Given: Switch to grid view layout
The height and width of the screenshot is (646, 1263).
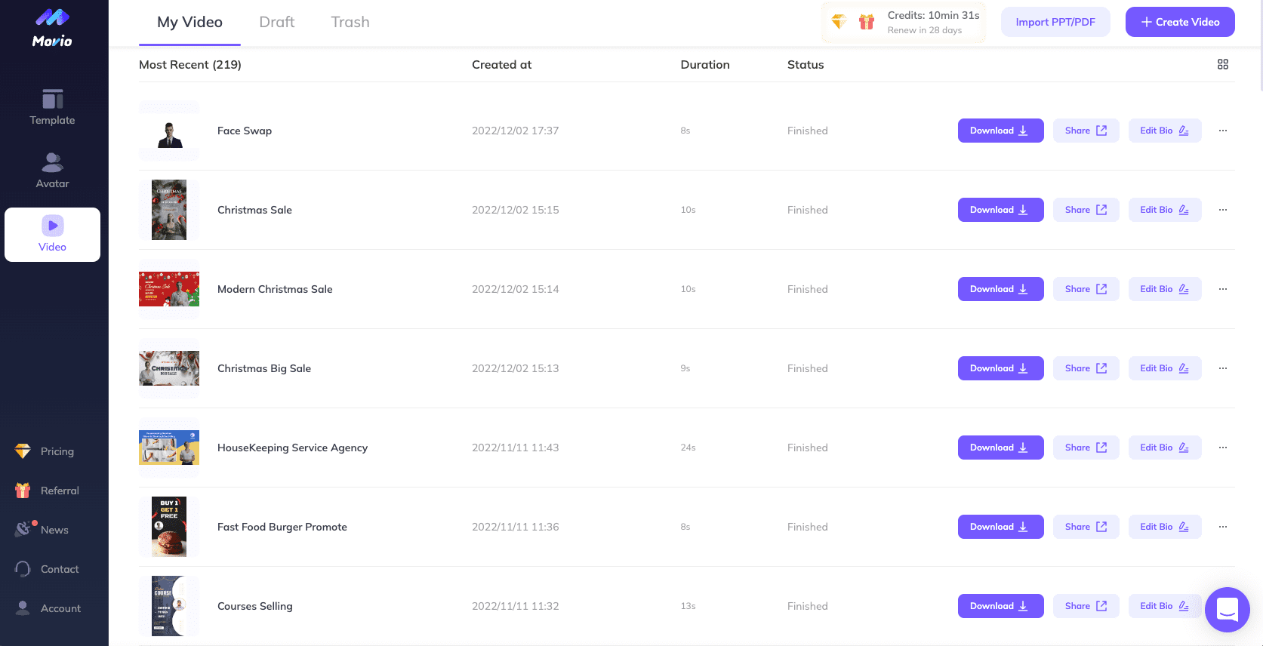Looking at the screenshot, I should tap(1223, 65).
